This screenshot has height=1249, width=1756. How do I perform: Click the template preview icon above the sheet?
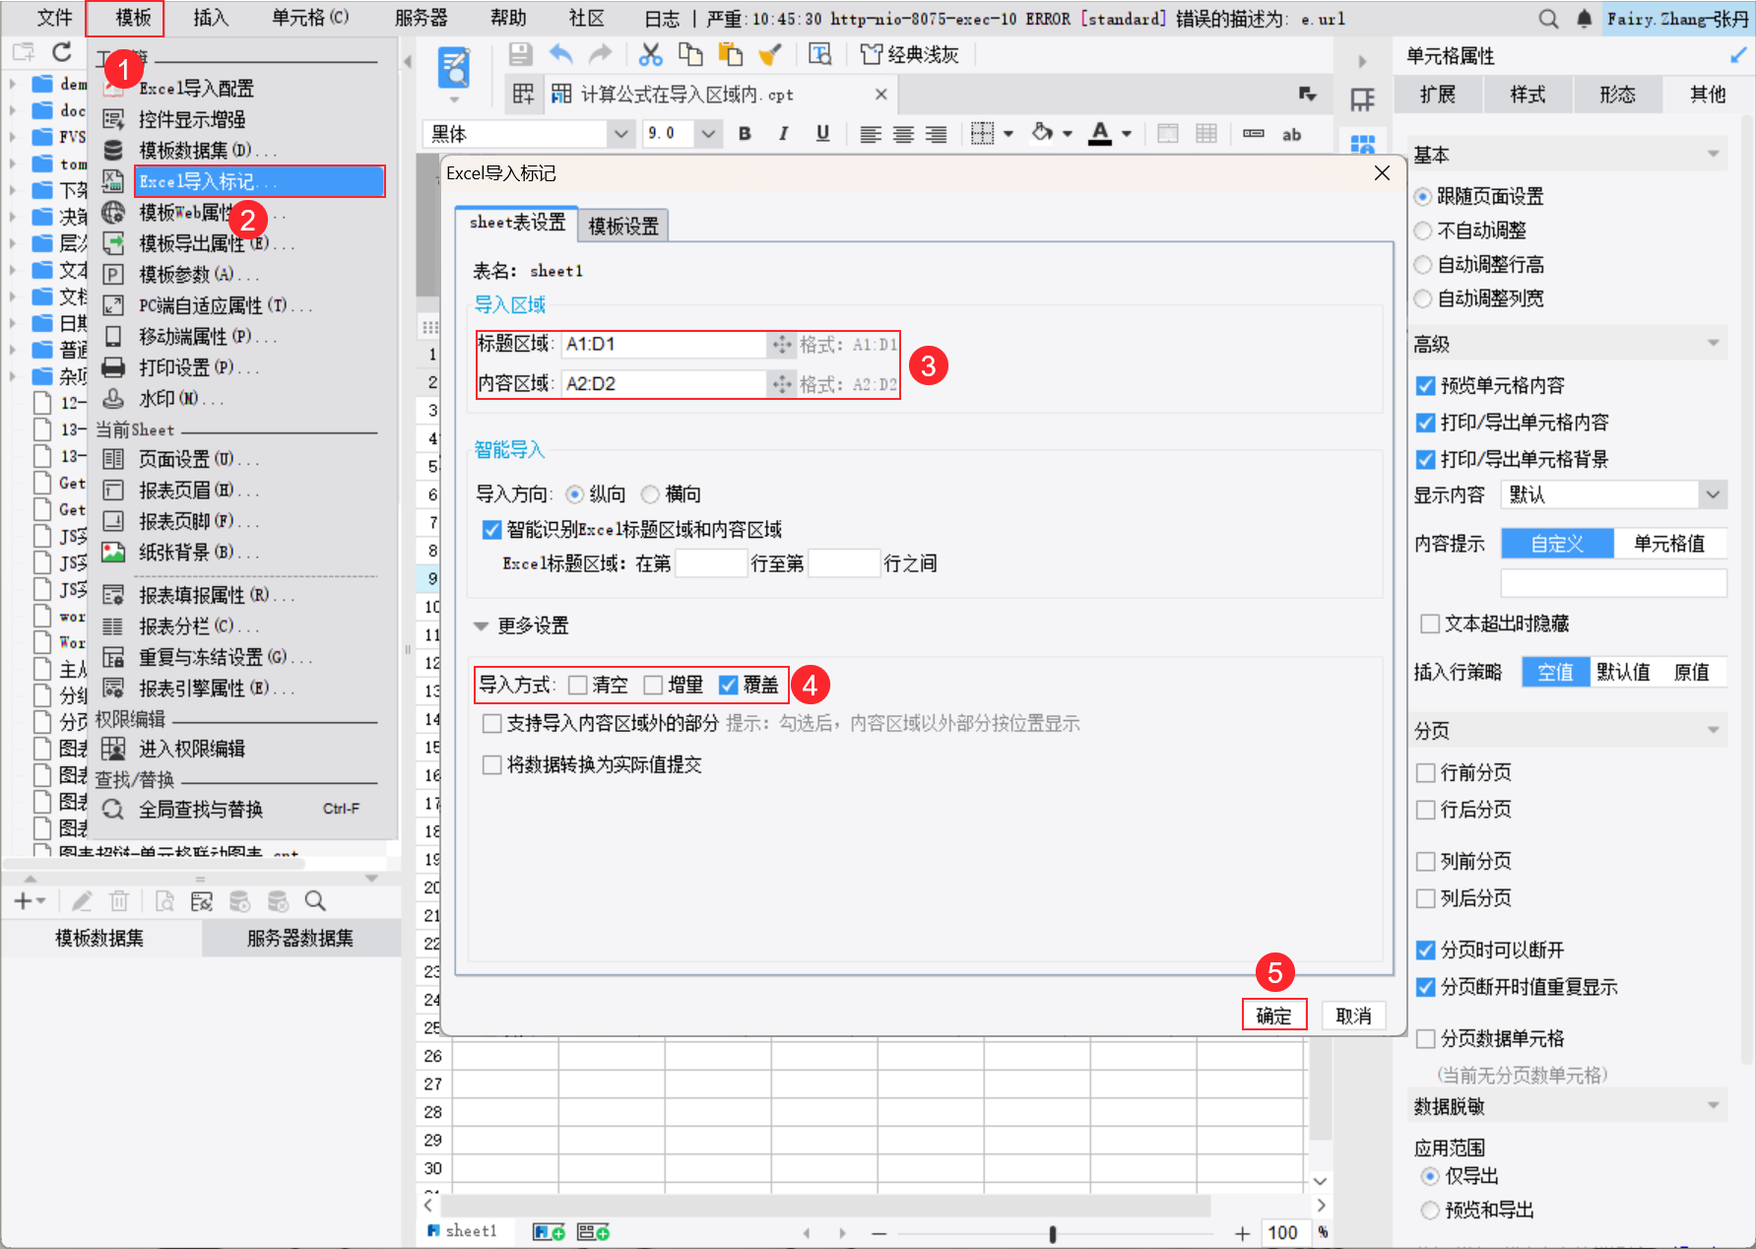point(454,65)
